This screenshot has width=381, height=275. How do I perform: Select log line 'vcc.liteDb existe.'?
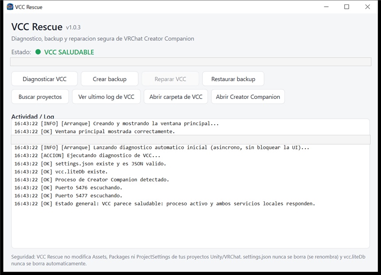(x=61, y=172)
